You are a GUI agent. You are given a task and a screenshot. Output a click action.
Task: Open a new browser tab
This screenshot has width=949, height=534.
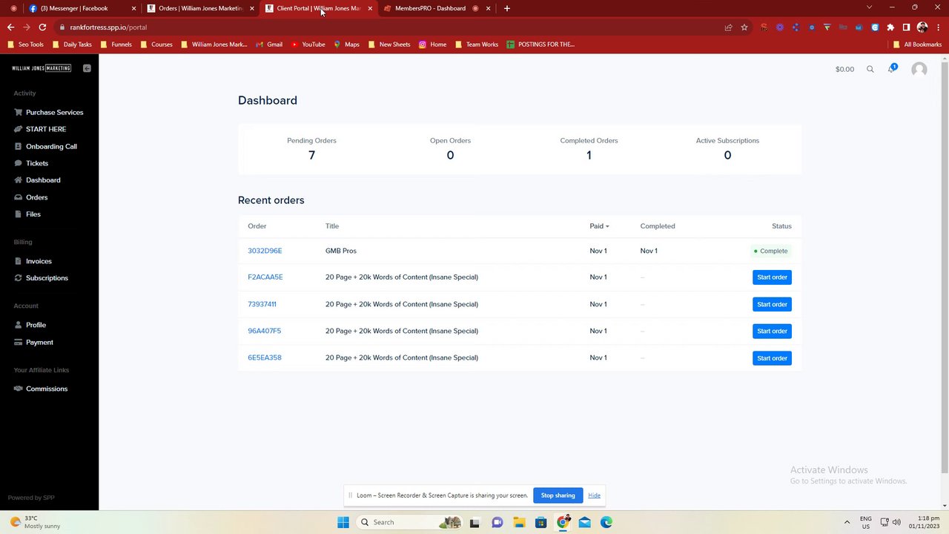pos(507,8)
